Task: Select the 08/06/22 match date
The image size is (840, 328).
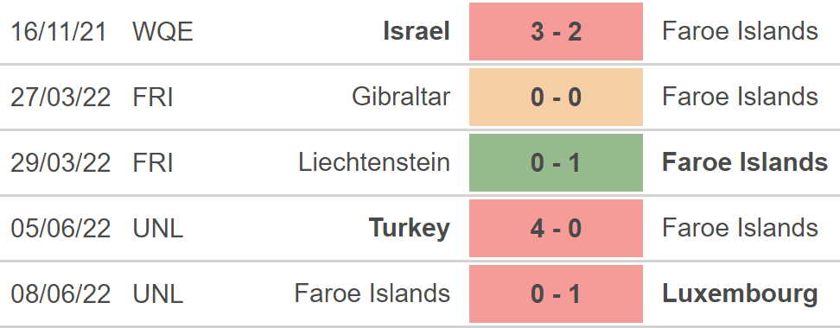Action: click(60, 294)
